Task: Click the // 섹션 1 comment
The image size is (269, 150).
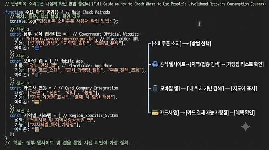Action: coord(19,29)
